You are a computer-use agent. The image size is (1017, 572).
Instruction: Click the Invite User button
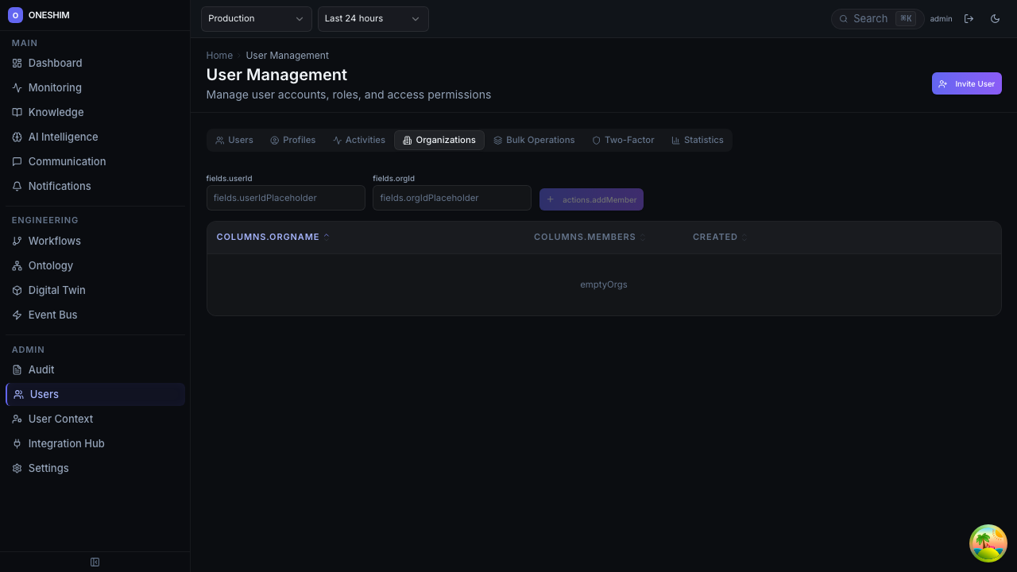pyautogui.click(x=966, y=83)
